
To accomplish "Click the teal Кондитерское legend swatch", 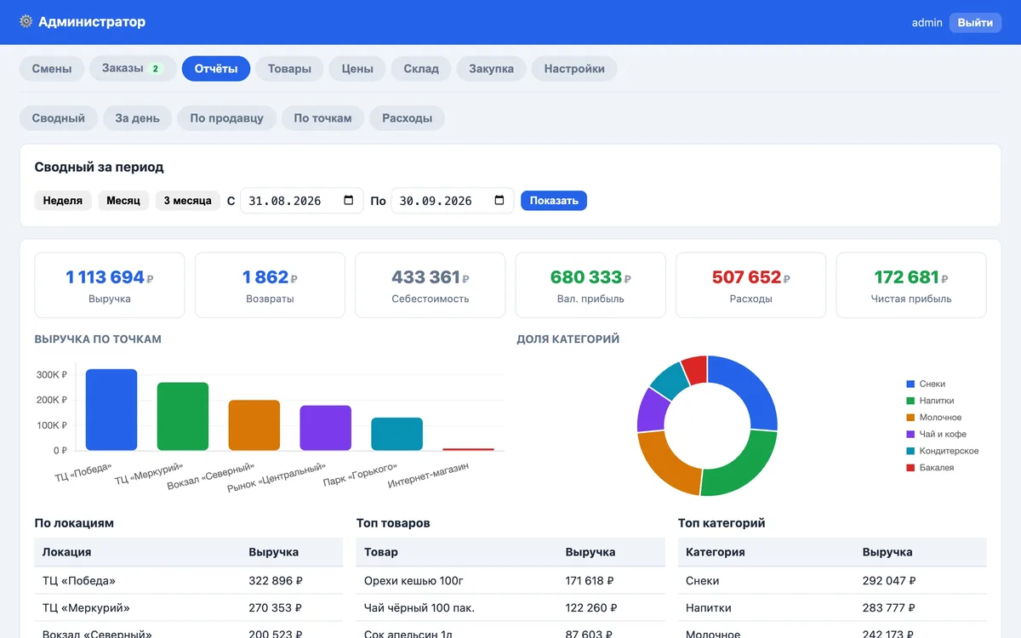I will 910,451.
